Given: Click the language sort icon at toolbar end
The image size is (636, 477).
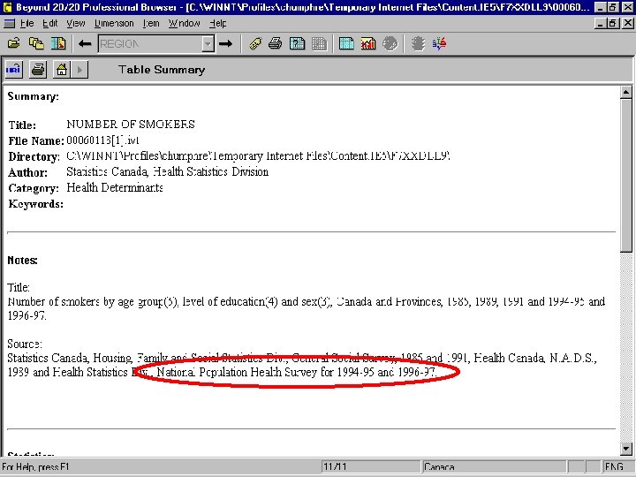Looking at the screenshot, I should point(440,43).
